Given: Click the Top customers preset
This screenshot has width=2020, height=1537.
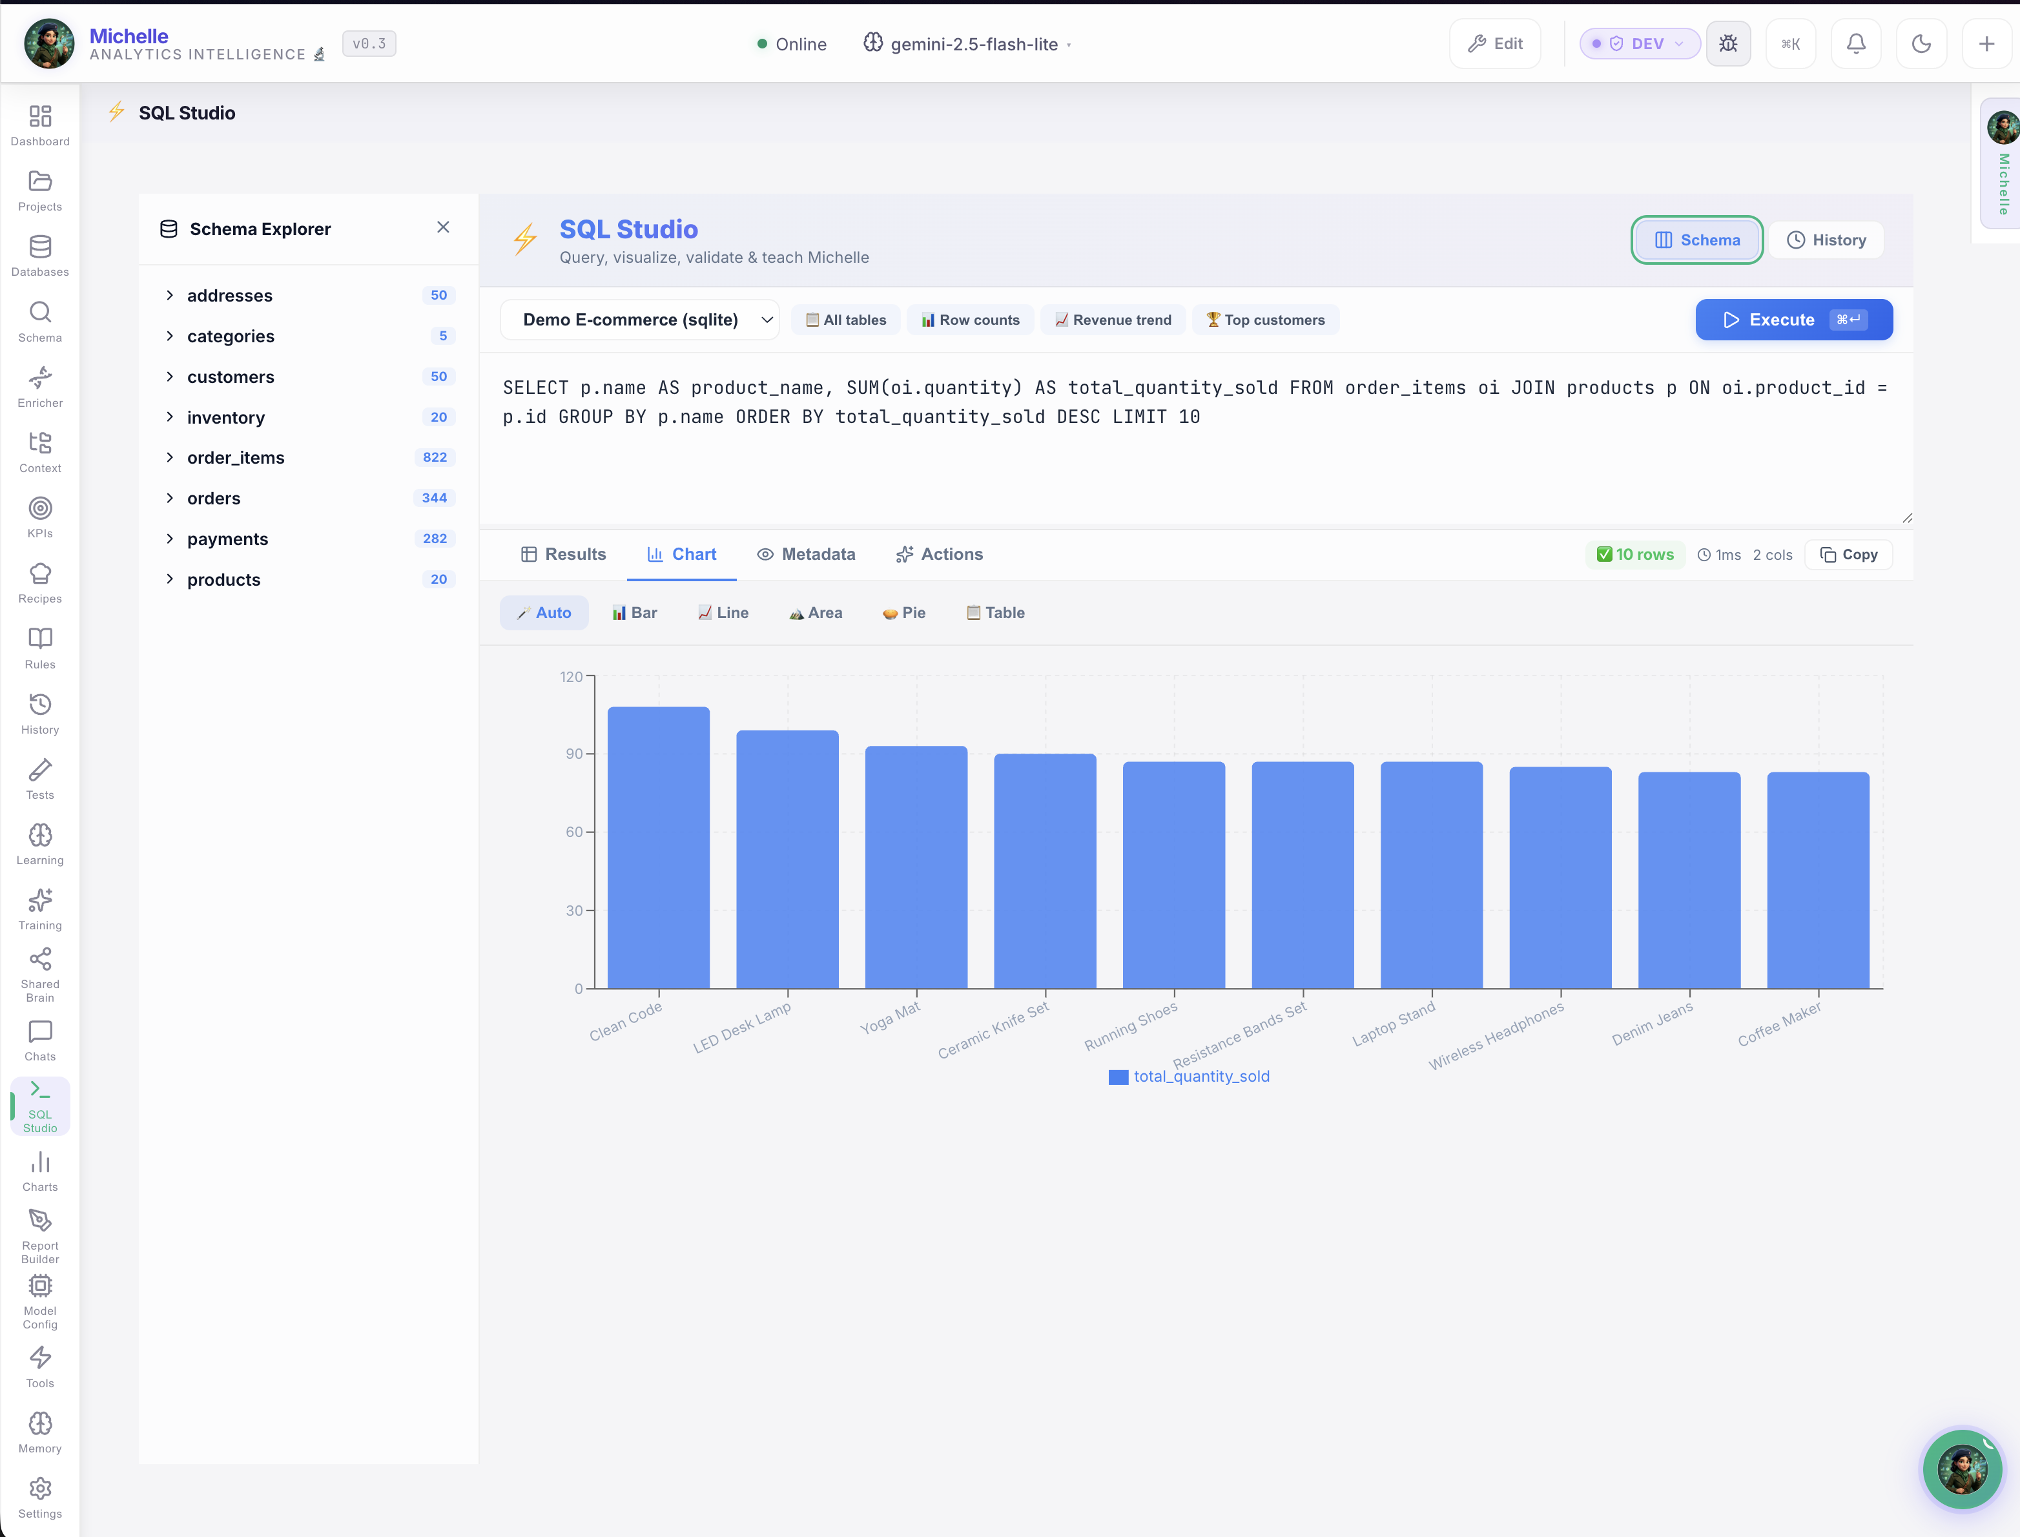Looking at the screenshot, I should pyautogui.click(x=1265, y=320).
